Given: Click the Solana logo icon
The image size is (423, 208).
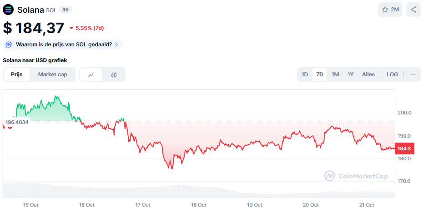Looking at the screenshot, I should [x=9, y=10].
